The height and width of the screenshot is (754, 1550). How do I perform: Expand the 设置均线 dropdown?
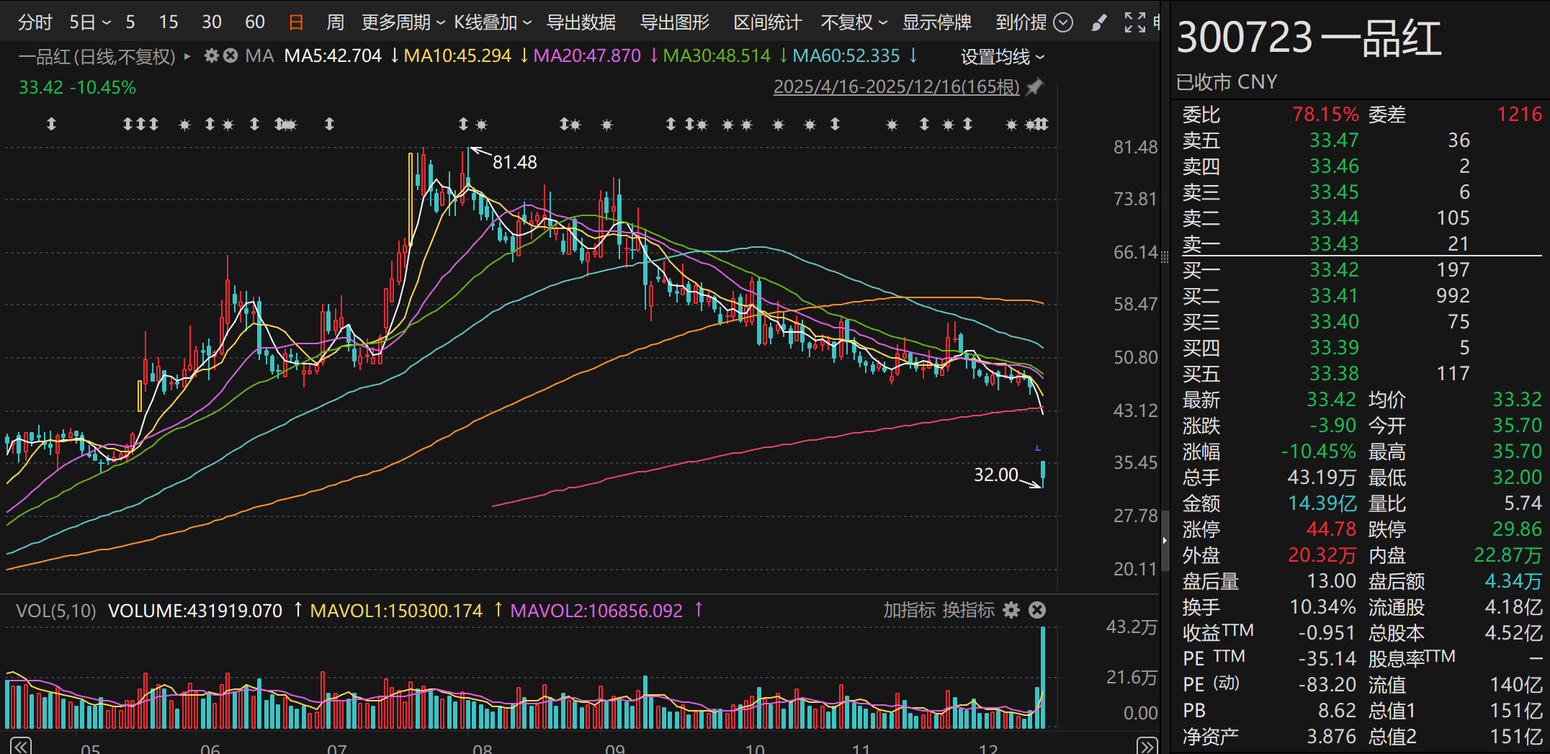click(x=1002, y=56)
